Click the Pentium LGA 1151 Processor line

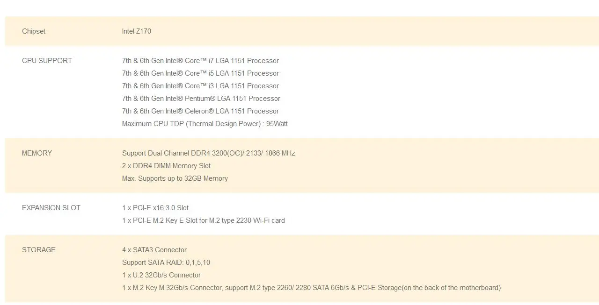click(x=201, y=99)
